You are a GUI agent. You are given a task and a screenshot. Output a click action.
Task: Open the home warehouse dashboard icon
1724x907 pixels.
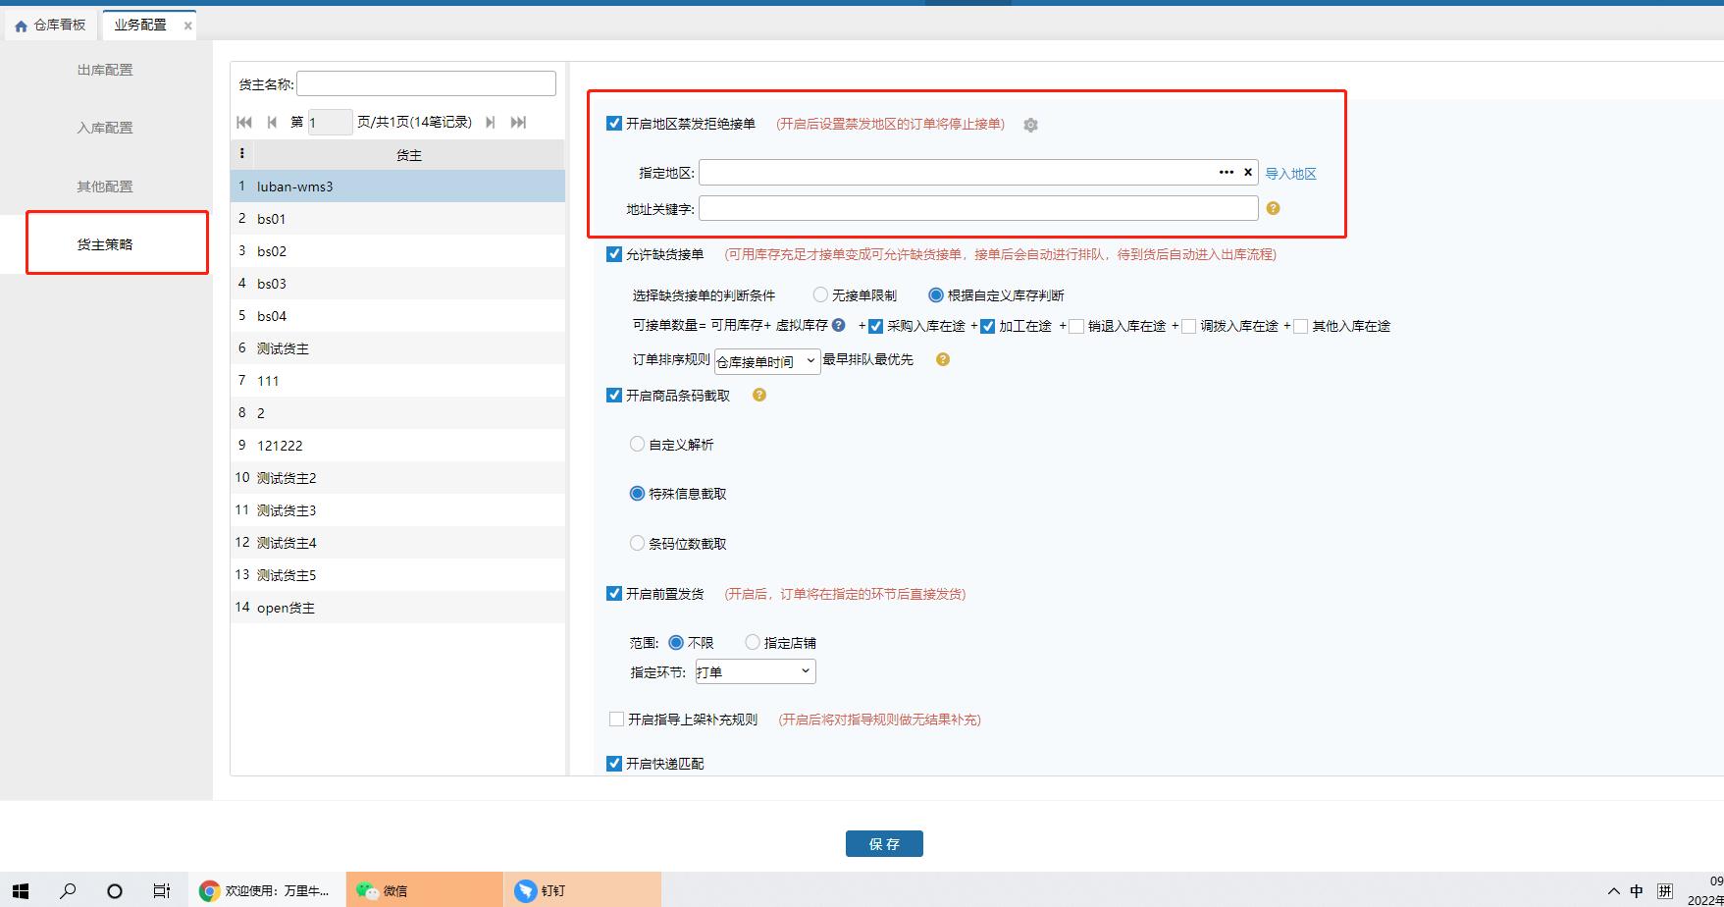(20, 24)
